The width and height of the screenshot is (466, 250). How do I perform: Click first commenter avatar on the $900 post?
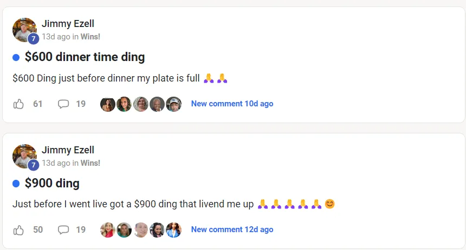click(108, 230)
